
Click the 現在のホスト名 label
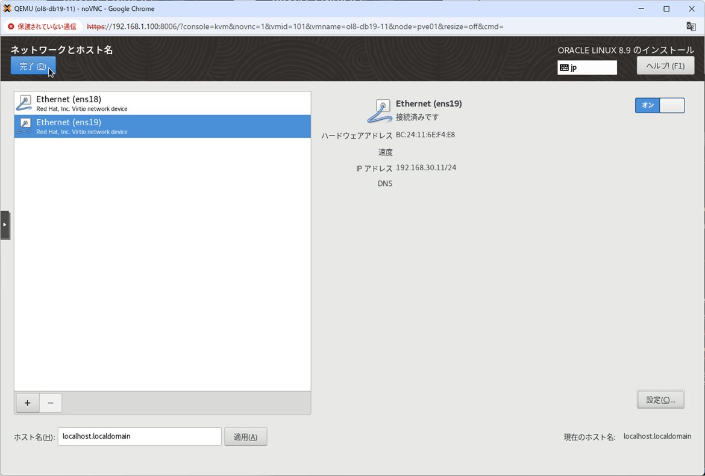589,437
